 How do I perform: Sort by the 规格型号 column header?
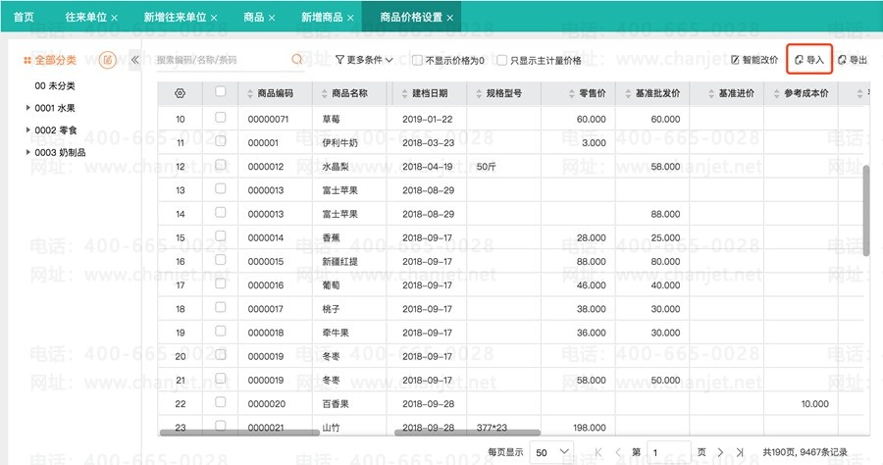pyautogui.click(x=504, y=93)
